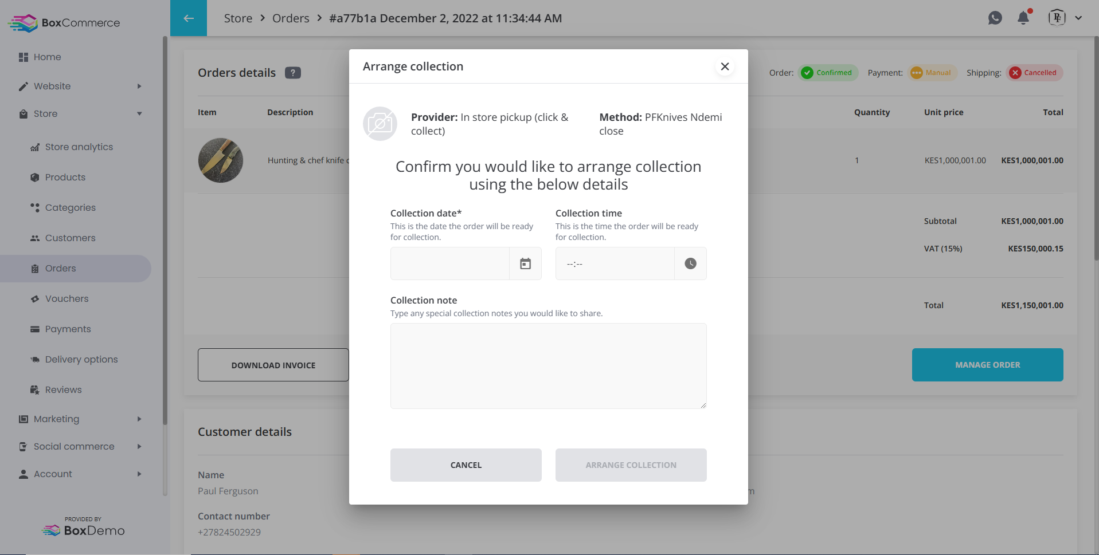
Task: Expand the Social commerce menu arrow
Action: pos(139,447)
